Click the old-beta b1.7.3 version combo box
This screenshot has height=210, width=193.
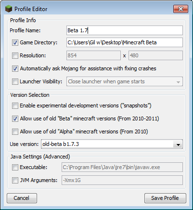click(112, 144)
